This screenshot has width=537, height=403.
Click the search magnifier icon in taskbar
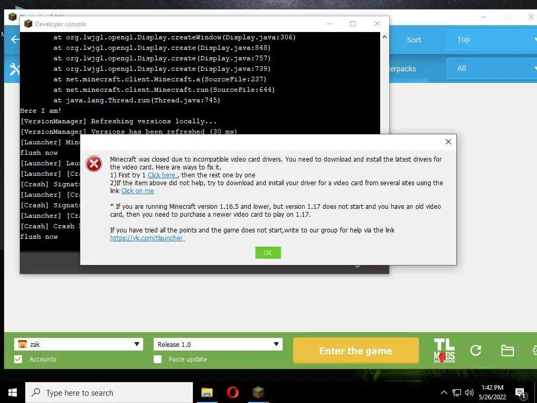(x=36, y=393)
